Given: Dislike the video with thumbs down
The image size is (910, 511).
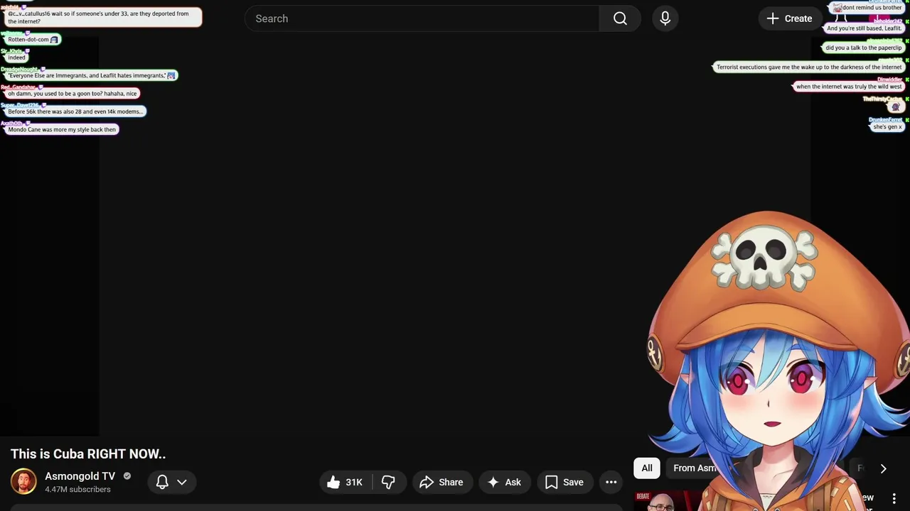Looking at the screenshot, I should 388,483.
